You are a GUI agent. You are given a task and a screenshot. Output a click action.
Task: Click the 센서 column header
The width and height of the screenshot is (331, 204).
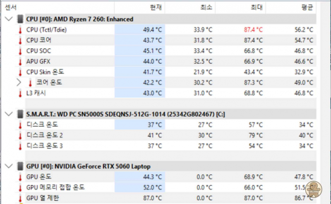coord(10,7)
